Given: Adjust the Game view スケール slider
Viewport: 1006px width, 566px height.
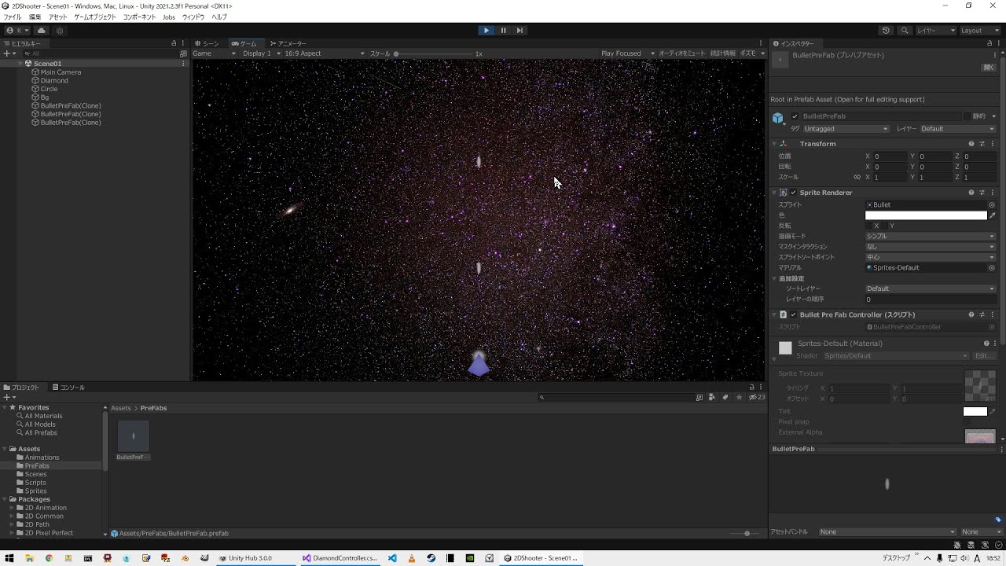Looking at the screenshot, I should 435,54.
